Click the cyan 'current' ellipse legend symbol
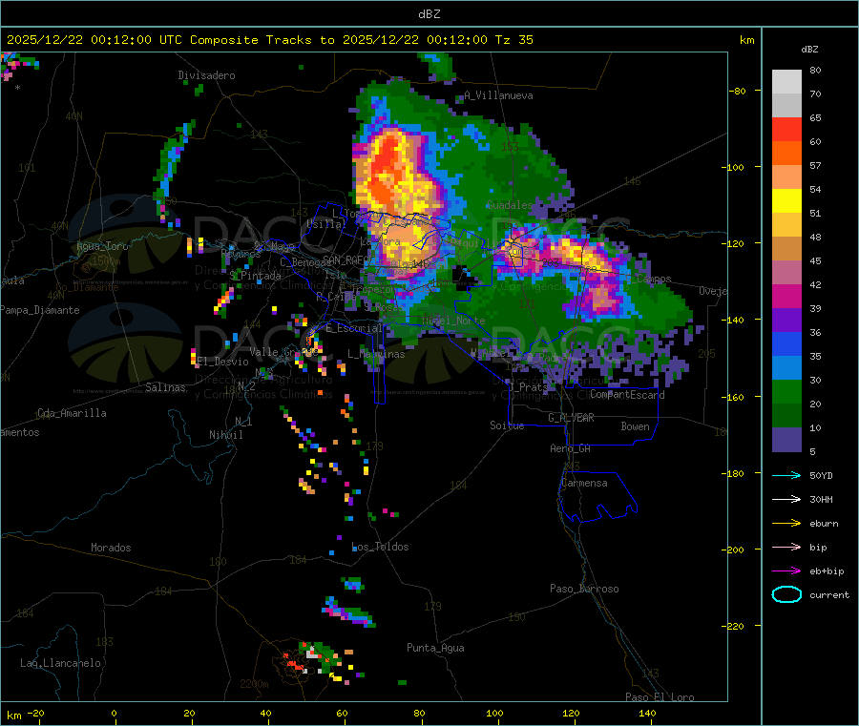This screenshot has width=859, height=726. (x=786, y=594)
